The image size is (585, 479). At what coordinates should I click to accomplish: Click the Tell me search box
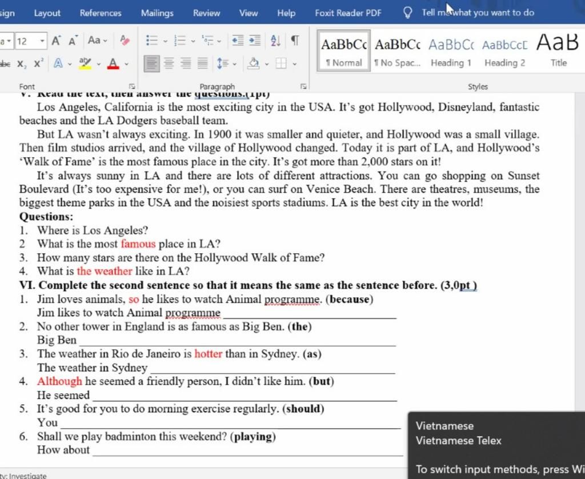(478, 13)
